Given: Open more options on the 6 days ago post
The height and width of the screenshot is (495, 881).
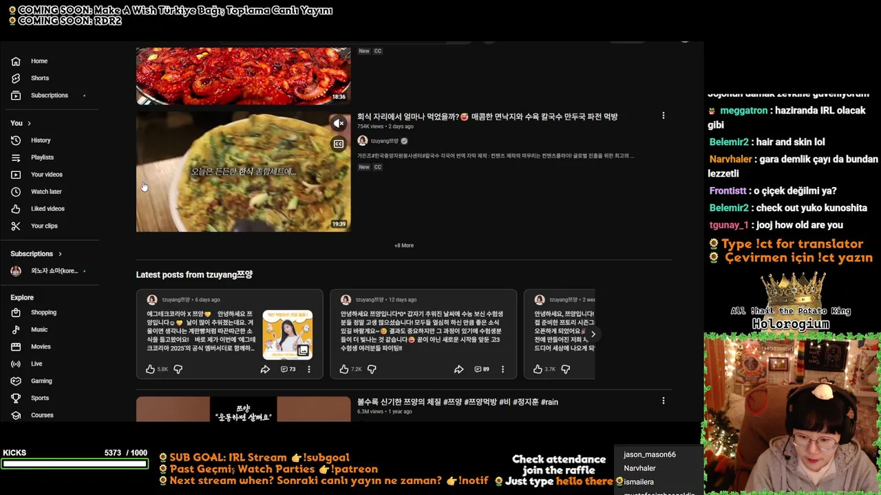Looking at the screenshot, I should point(309,369).
